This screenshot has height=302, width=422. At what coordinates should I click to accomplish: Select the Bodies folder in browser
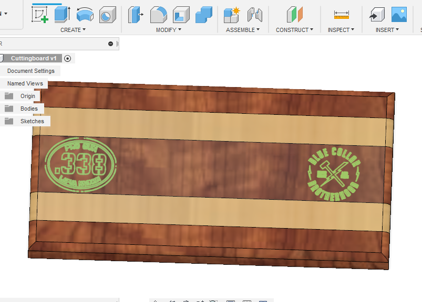coord(29,109)
